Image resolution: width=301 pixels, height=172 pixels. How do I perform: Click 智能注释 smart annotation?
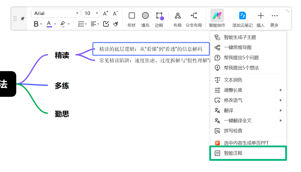(248, 153)
